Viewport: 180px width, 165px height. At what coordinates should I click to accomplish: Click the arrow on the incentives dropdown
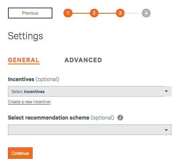[166, 91]
